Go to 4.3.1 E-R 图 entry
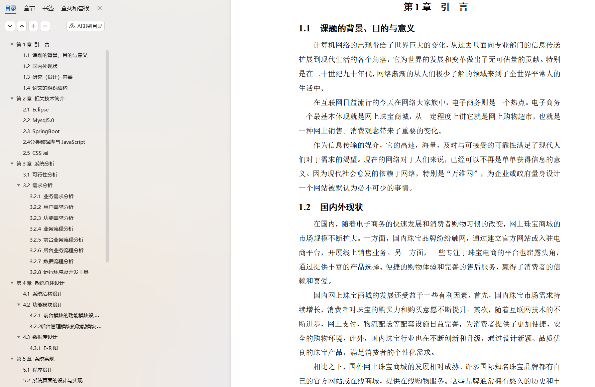The width and height of the screenshot is (595, 387). 44,348
